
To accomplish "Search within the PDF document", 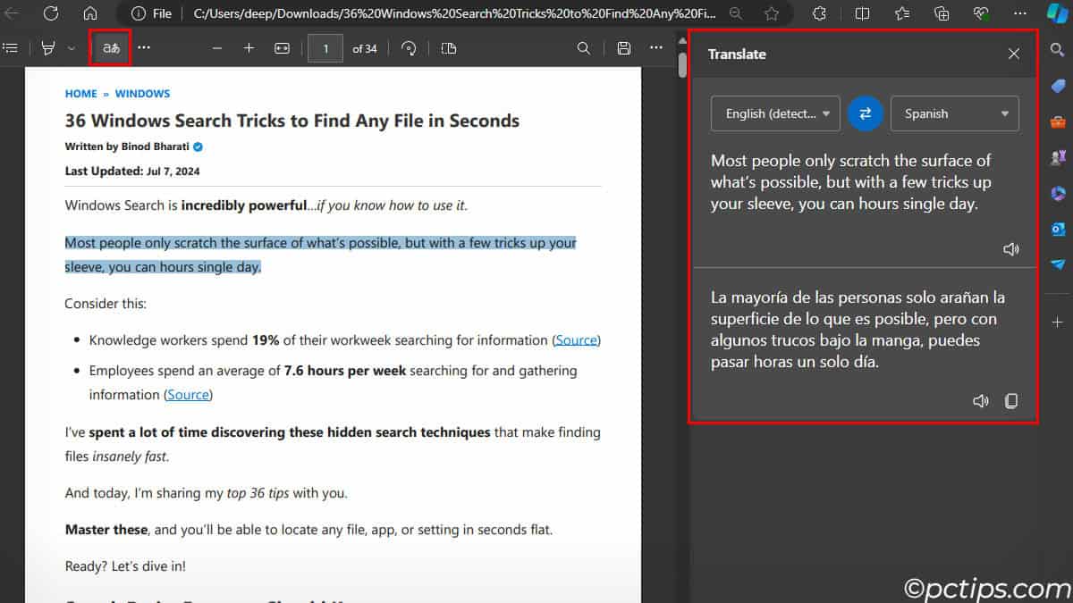I will [583, 48].
